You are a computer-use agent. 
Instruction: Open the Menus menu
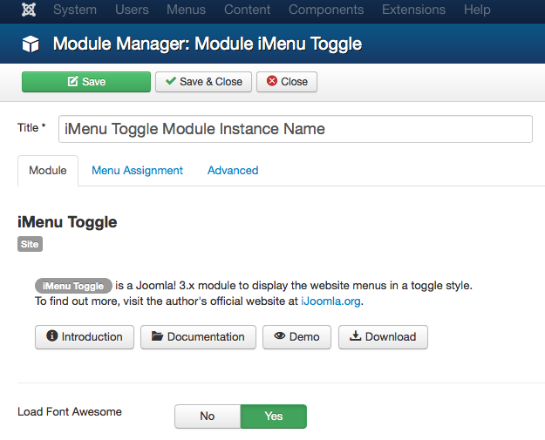186,10
